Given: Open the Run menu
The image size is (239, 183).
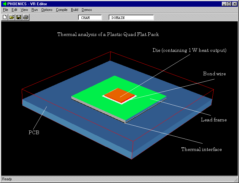Looking at the screenshot, I should pyautogui.click(x=35, y=10).
